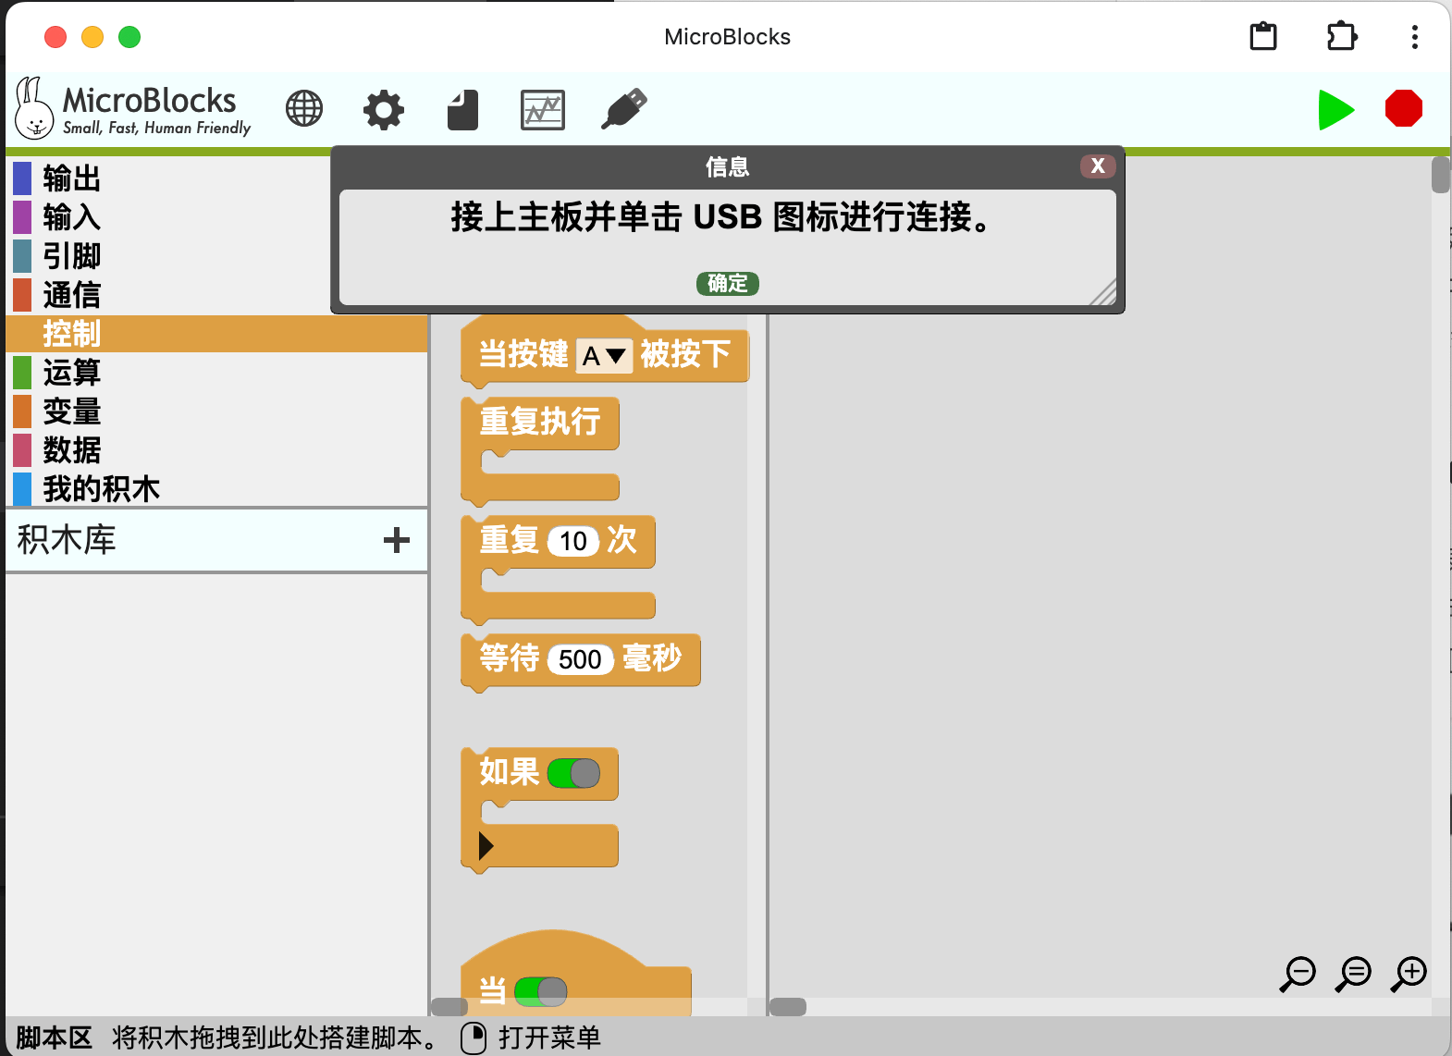
Task: Click the 信息 dialog title bar
Action: pos(728,166)
